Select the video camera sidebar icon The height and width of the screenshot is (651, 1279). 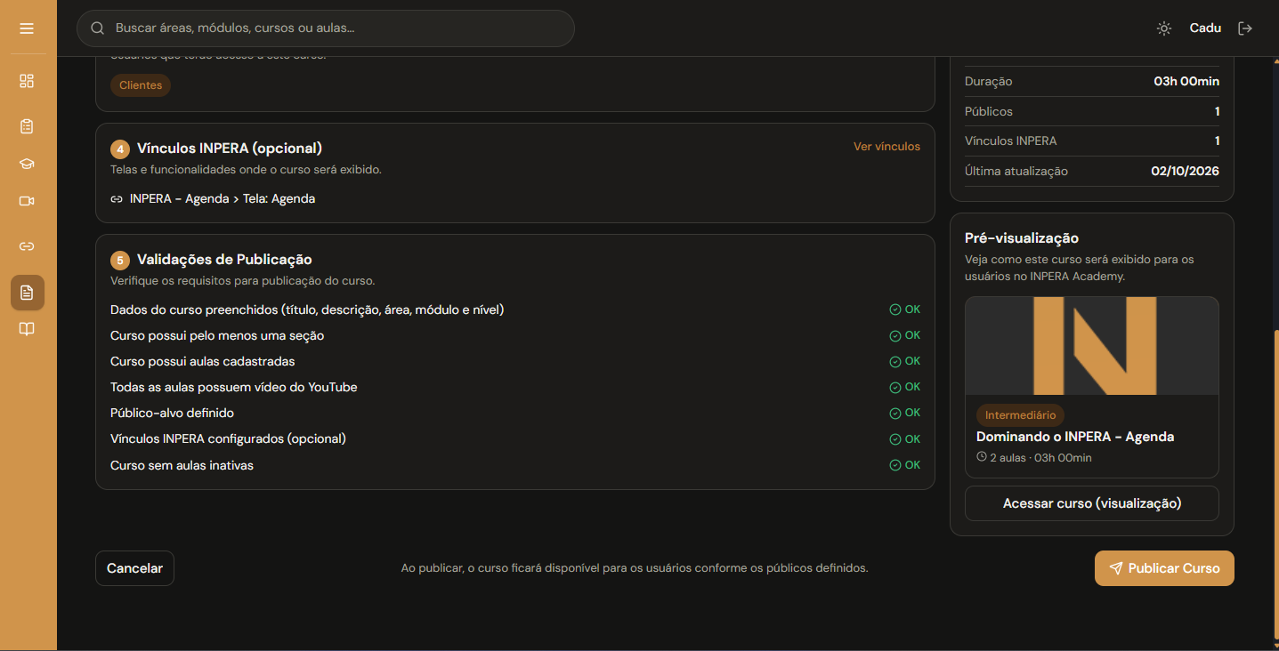coord(27,201)
